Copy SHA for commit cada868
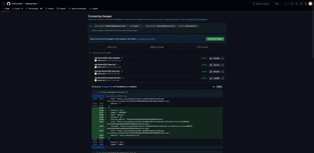 pos(211,78)
